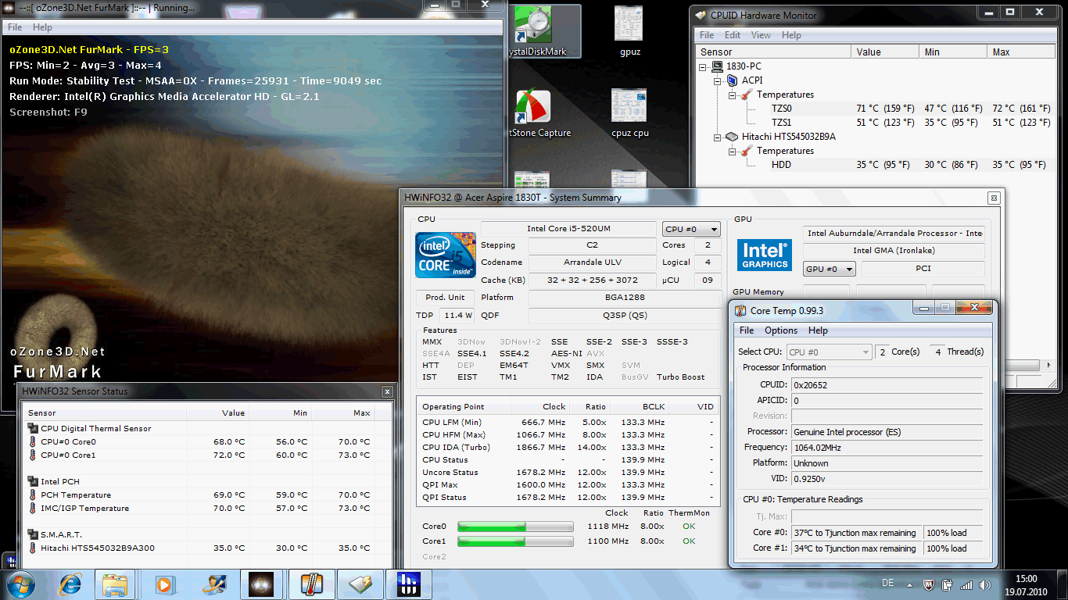Viewport: 1068px width, 600px height.
Task: Click the Core Temp title bar icon
Action: (x=740, y=311)
